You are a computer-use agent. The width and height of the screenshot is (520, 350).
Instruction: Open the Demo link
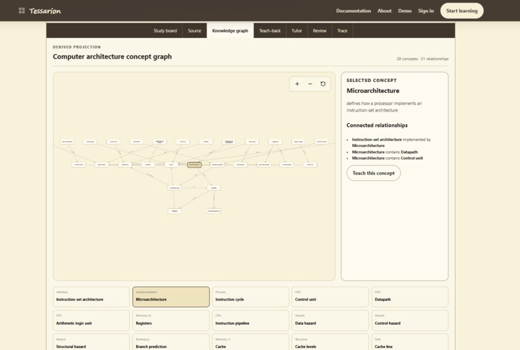(x=405, y=10)
